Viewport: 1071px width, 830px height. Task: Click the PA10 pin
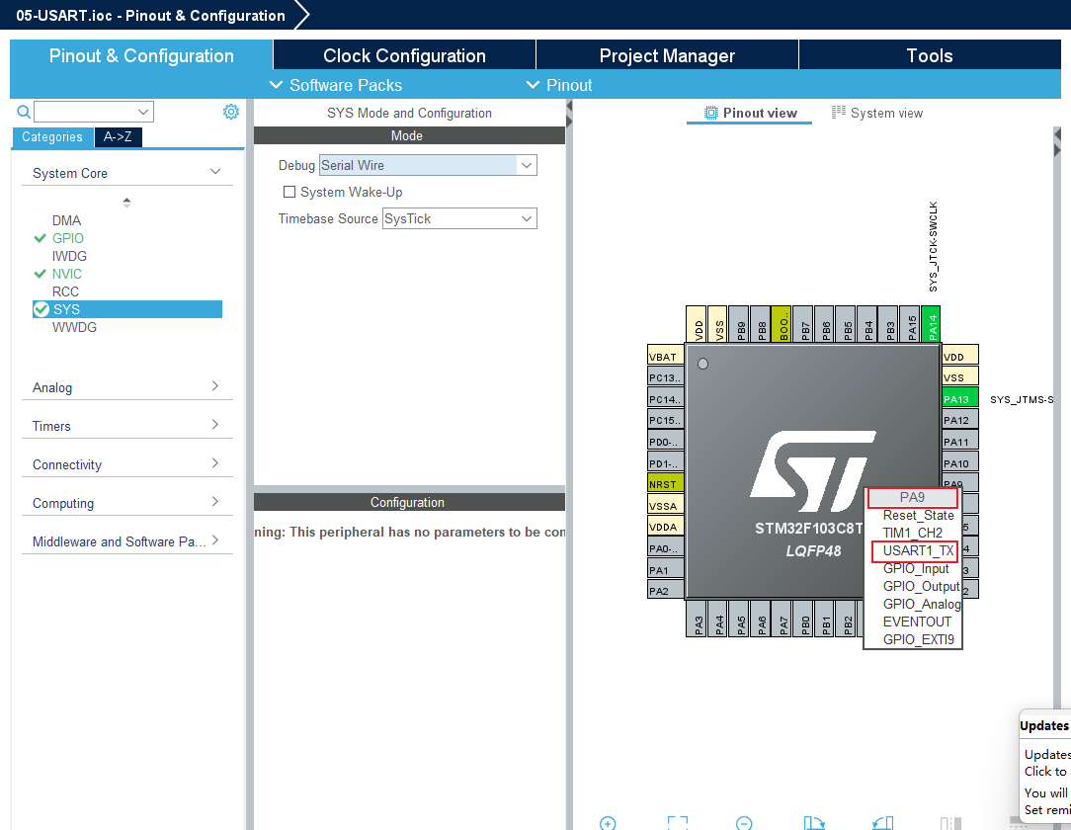click(959, 462)
